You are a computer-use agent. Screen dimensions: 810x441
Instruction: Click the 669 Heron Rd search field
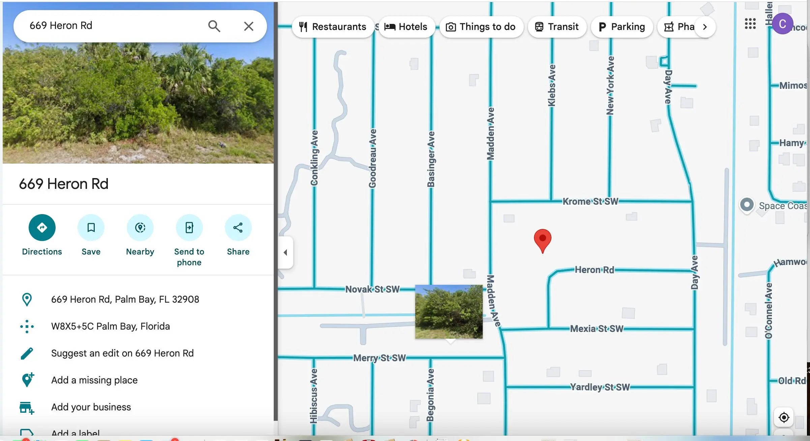[111, 26]
